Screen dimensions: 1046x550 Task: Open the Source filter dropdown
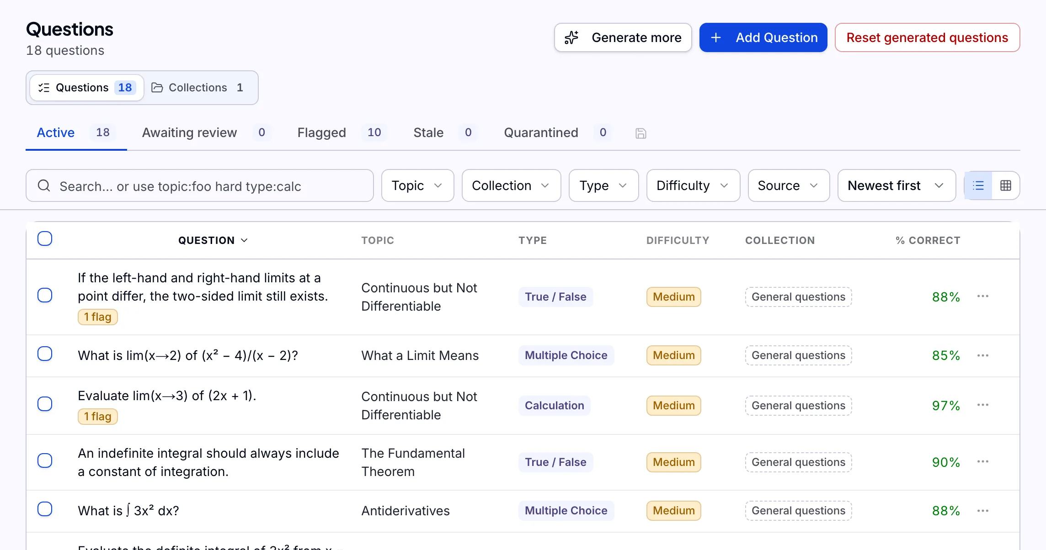[x=789, y=185]
